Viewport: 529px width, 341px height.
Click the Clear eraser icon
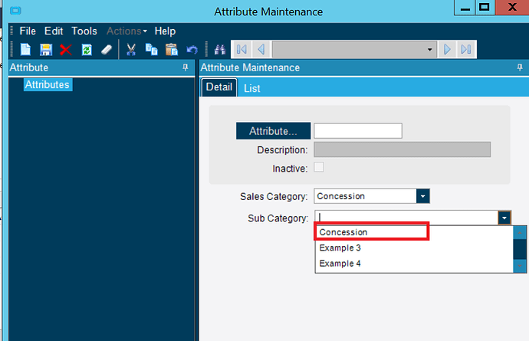(x=107, y=50)
